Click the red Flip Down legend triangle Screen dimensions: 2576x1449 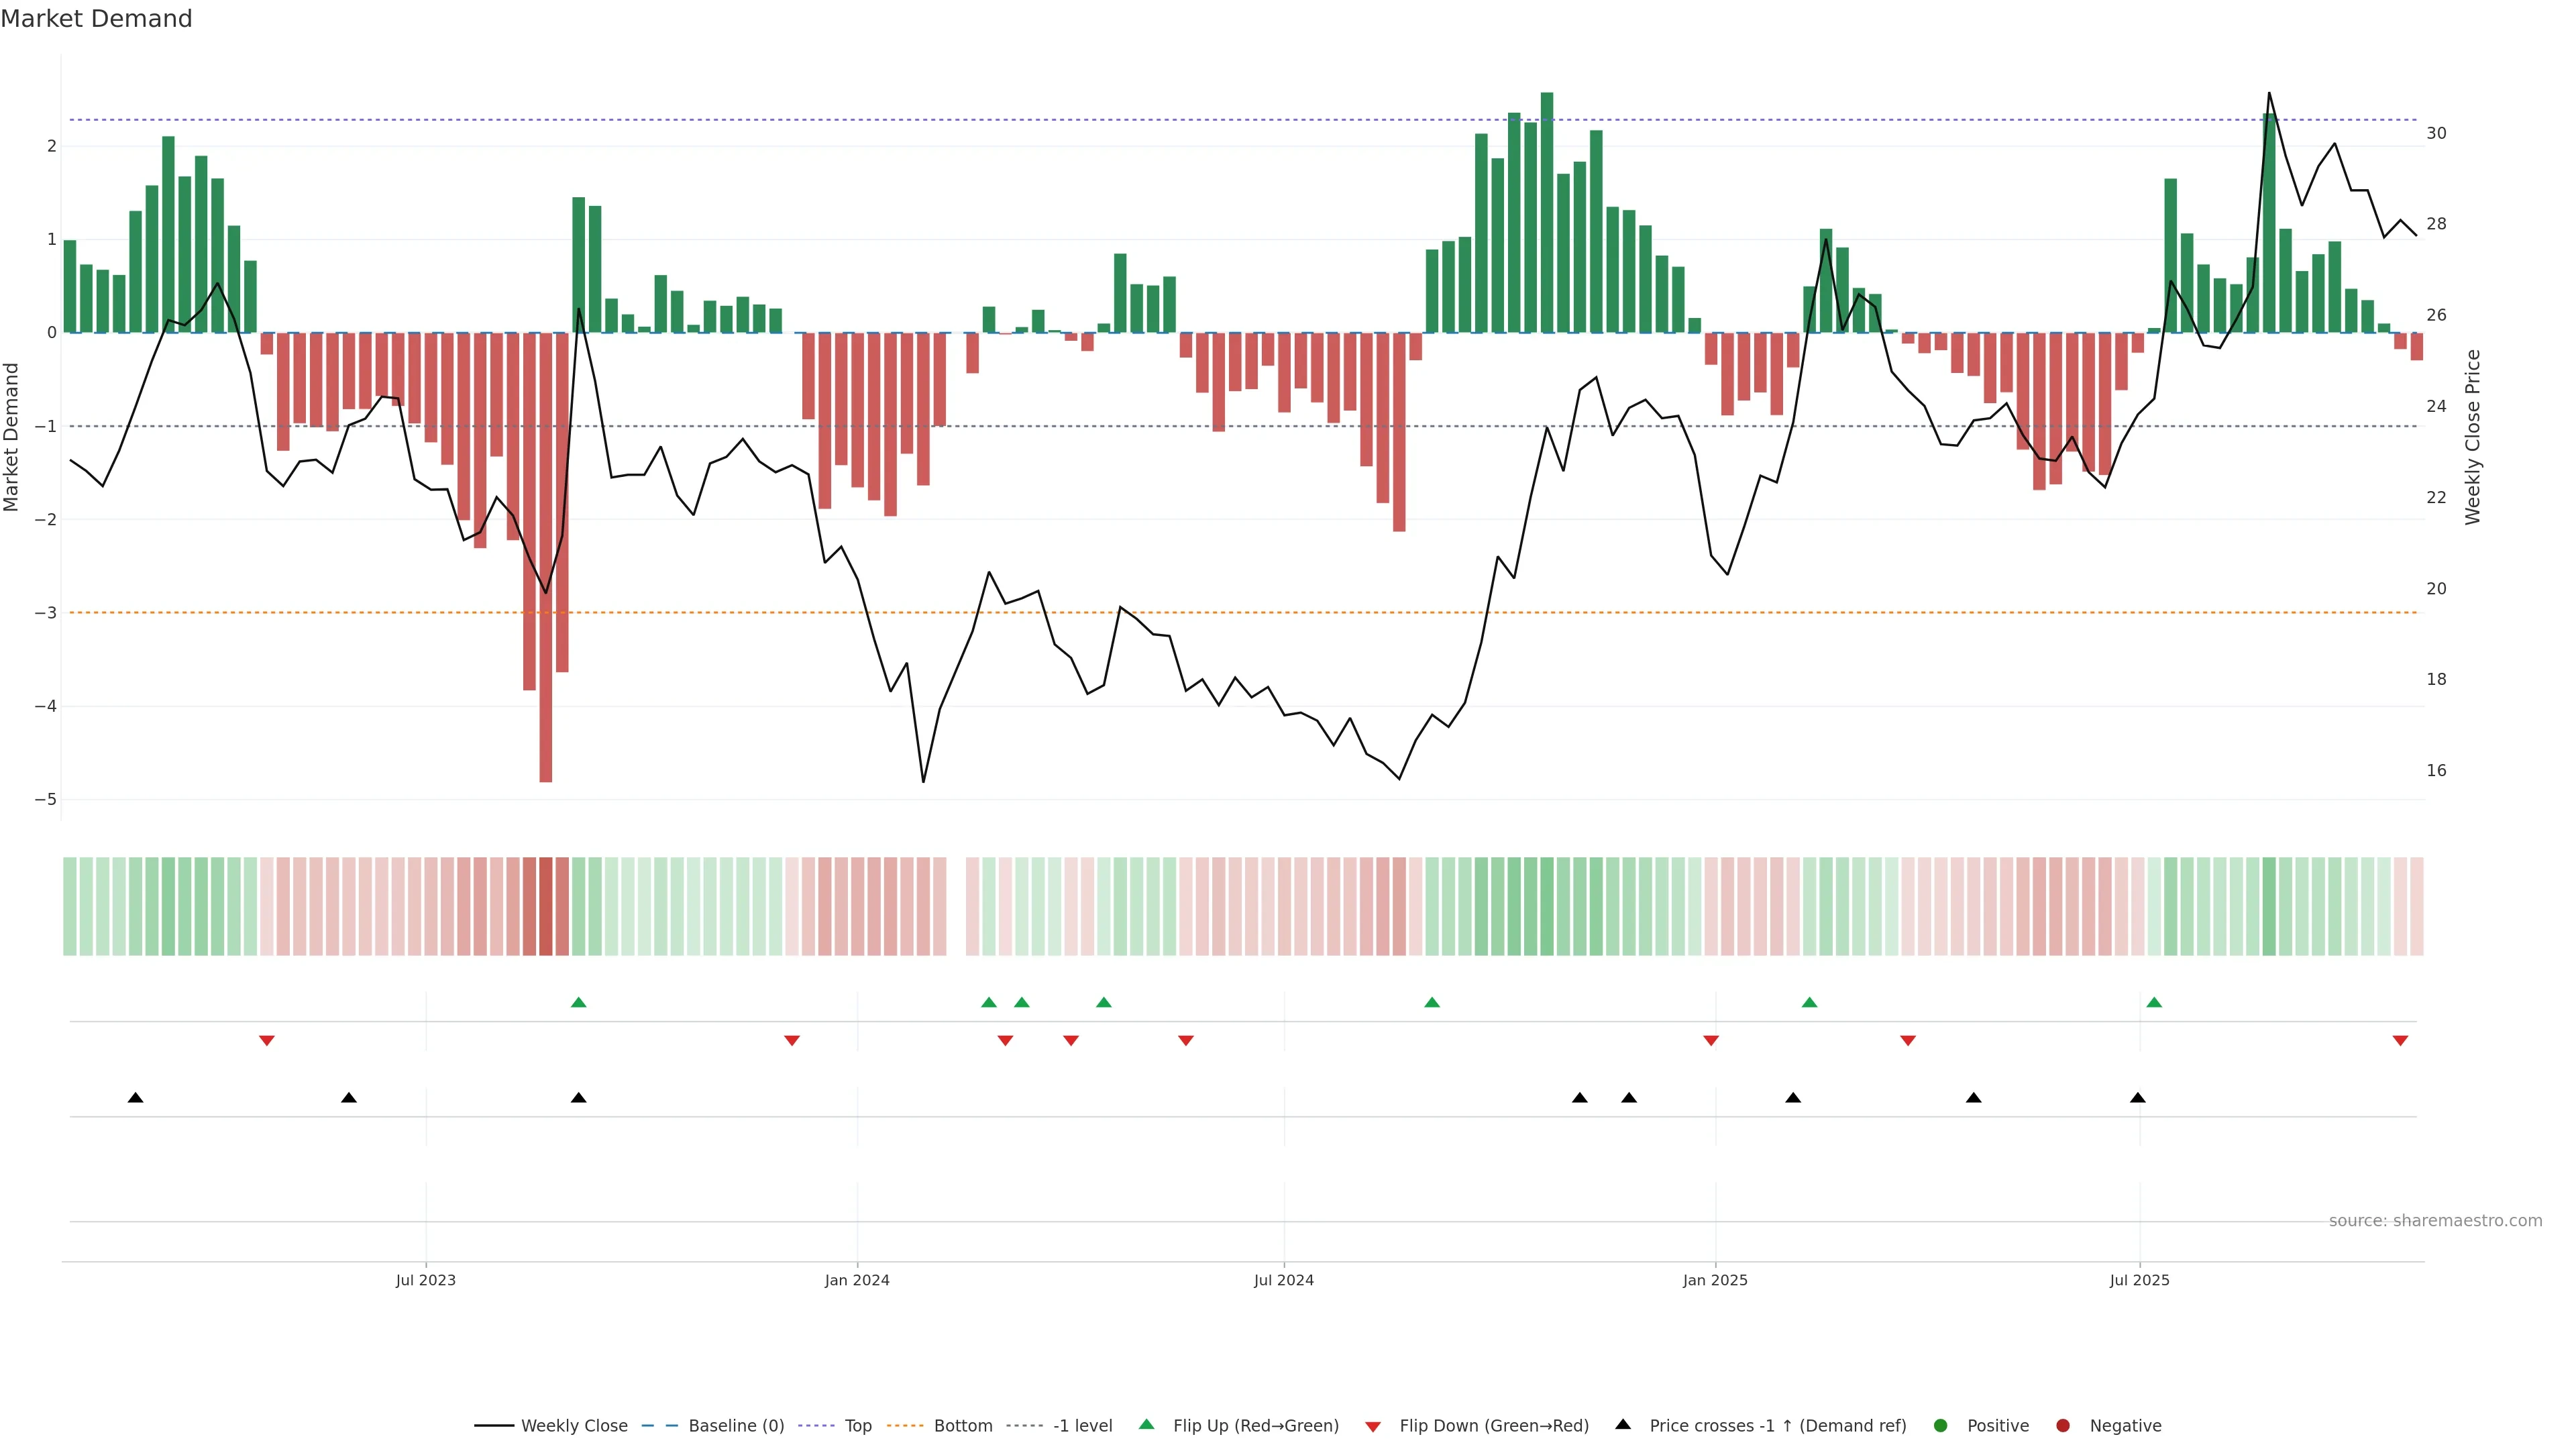1373,1427
